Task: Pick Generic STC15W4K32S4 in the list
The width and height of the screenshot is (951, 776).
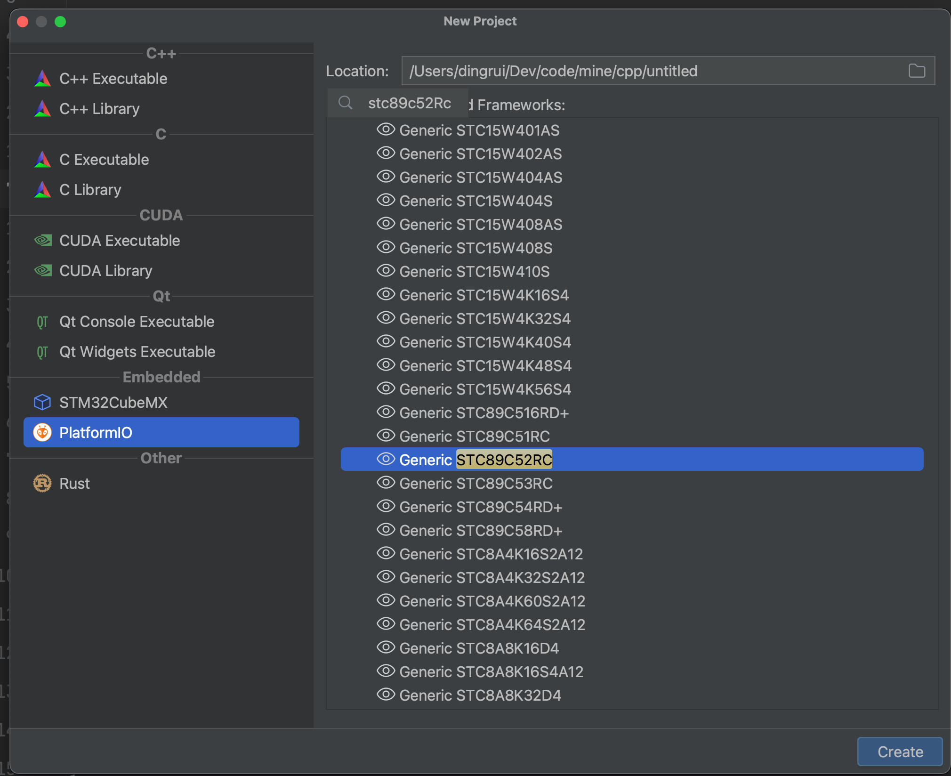Action: point(484,318)
